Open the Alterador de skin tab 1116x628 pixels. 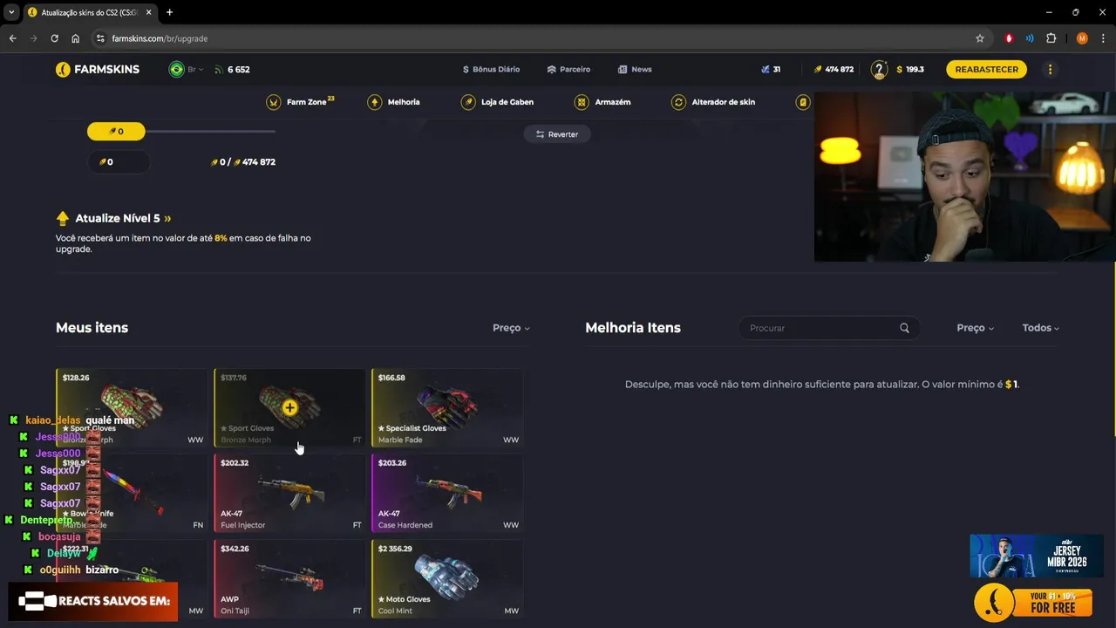click(713, 102)
